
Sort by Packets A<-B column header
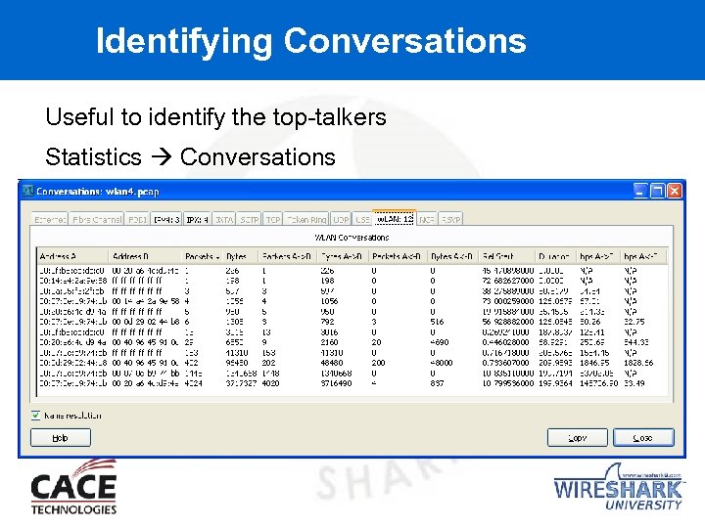(398, 256)
